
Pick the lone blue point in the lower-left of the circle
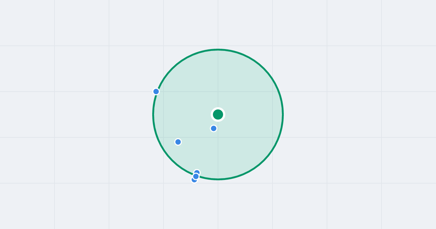coord(178,142)
